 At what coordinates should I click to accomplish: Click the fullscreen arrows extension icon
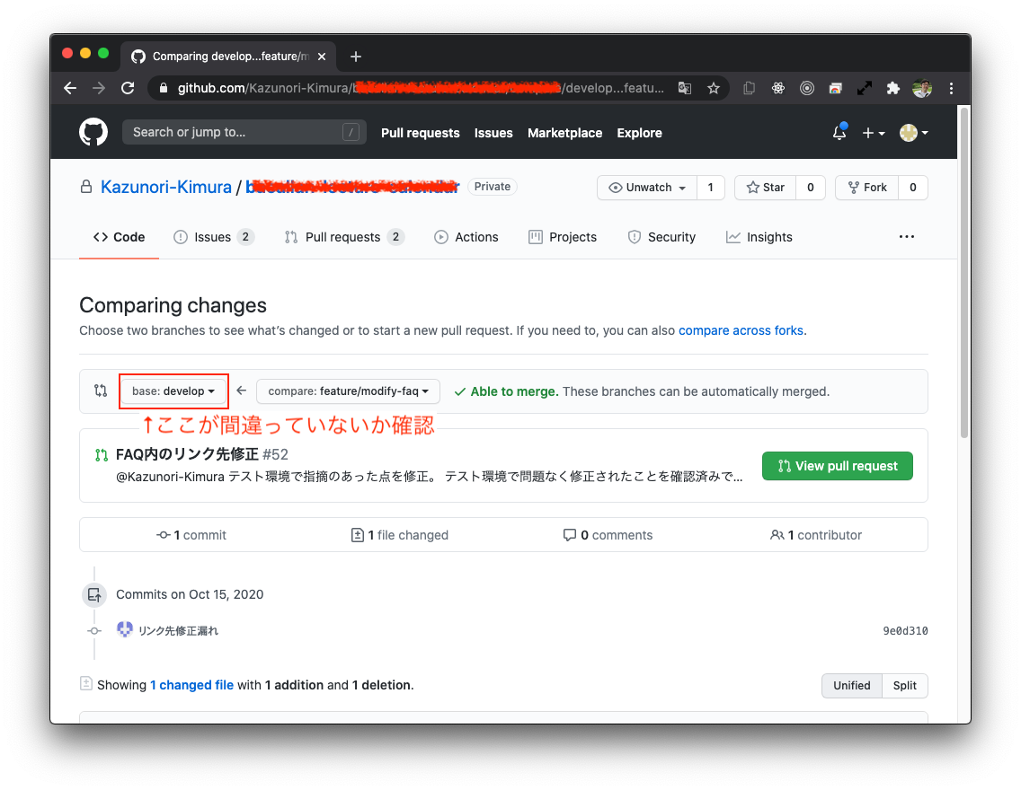tap(864, 89)
